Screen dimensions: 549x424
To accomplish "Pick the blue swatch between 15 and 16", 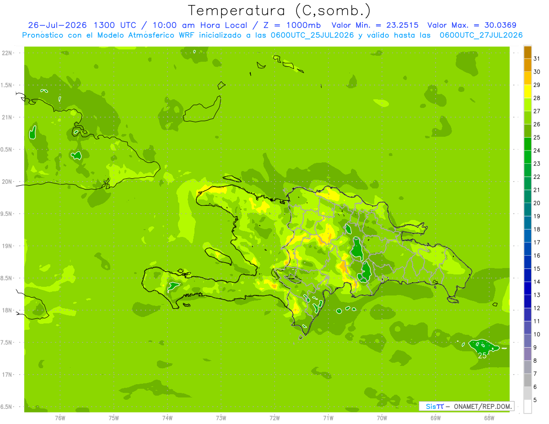I will pos(527,263).
